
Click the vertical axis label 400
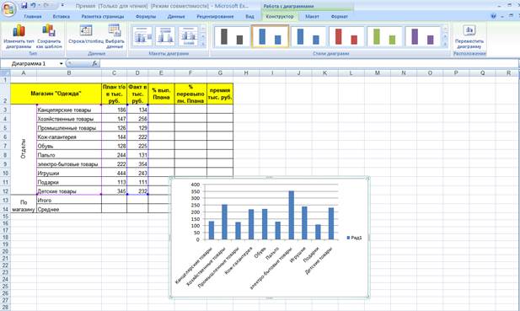click(196, 185)
